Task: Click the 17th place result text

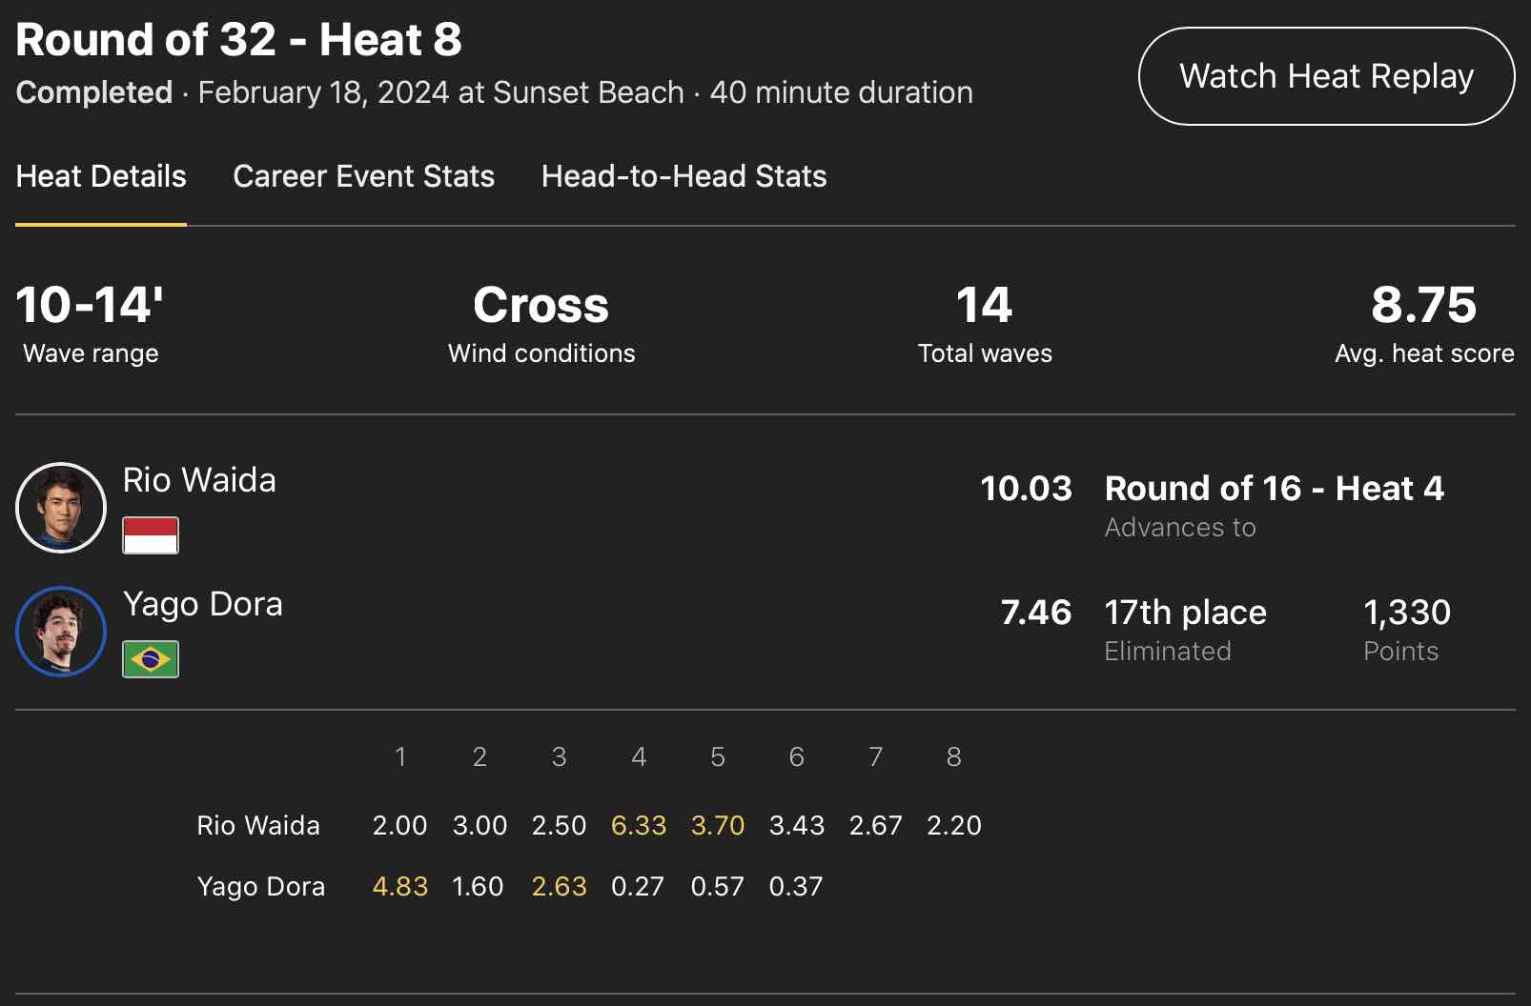Action: [1185, 613]
